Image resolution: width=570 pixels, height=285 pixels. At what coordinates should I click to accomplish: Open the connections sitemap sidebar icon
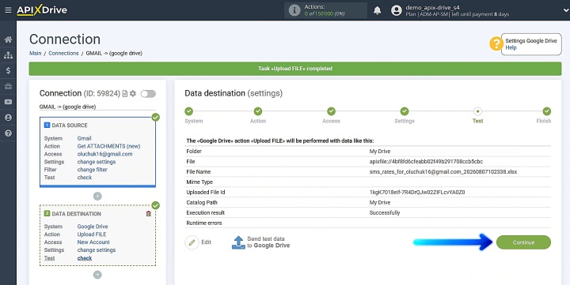[8, 55]
